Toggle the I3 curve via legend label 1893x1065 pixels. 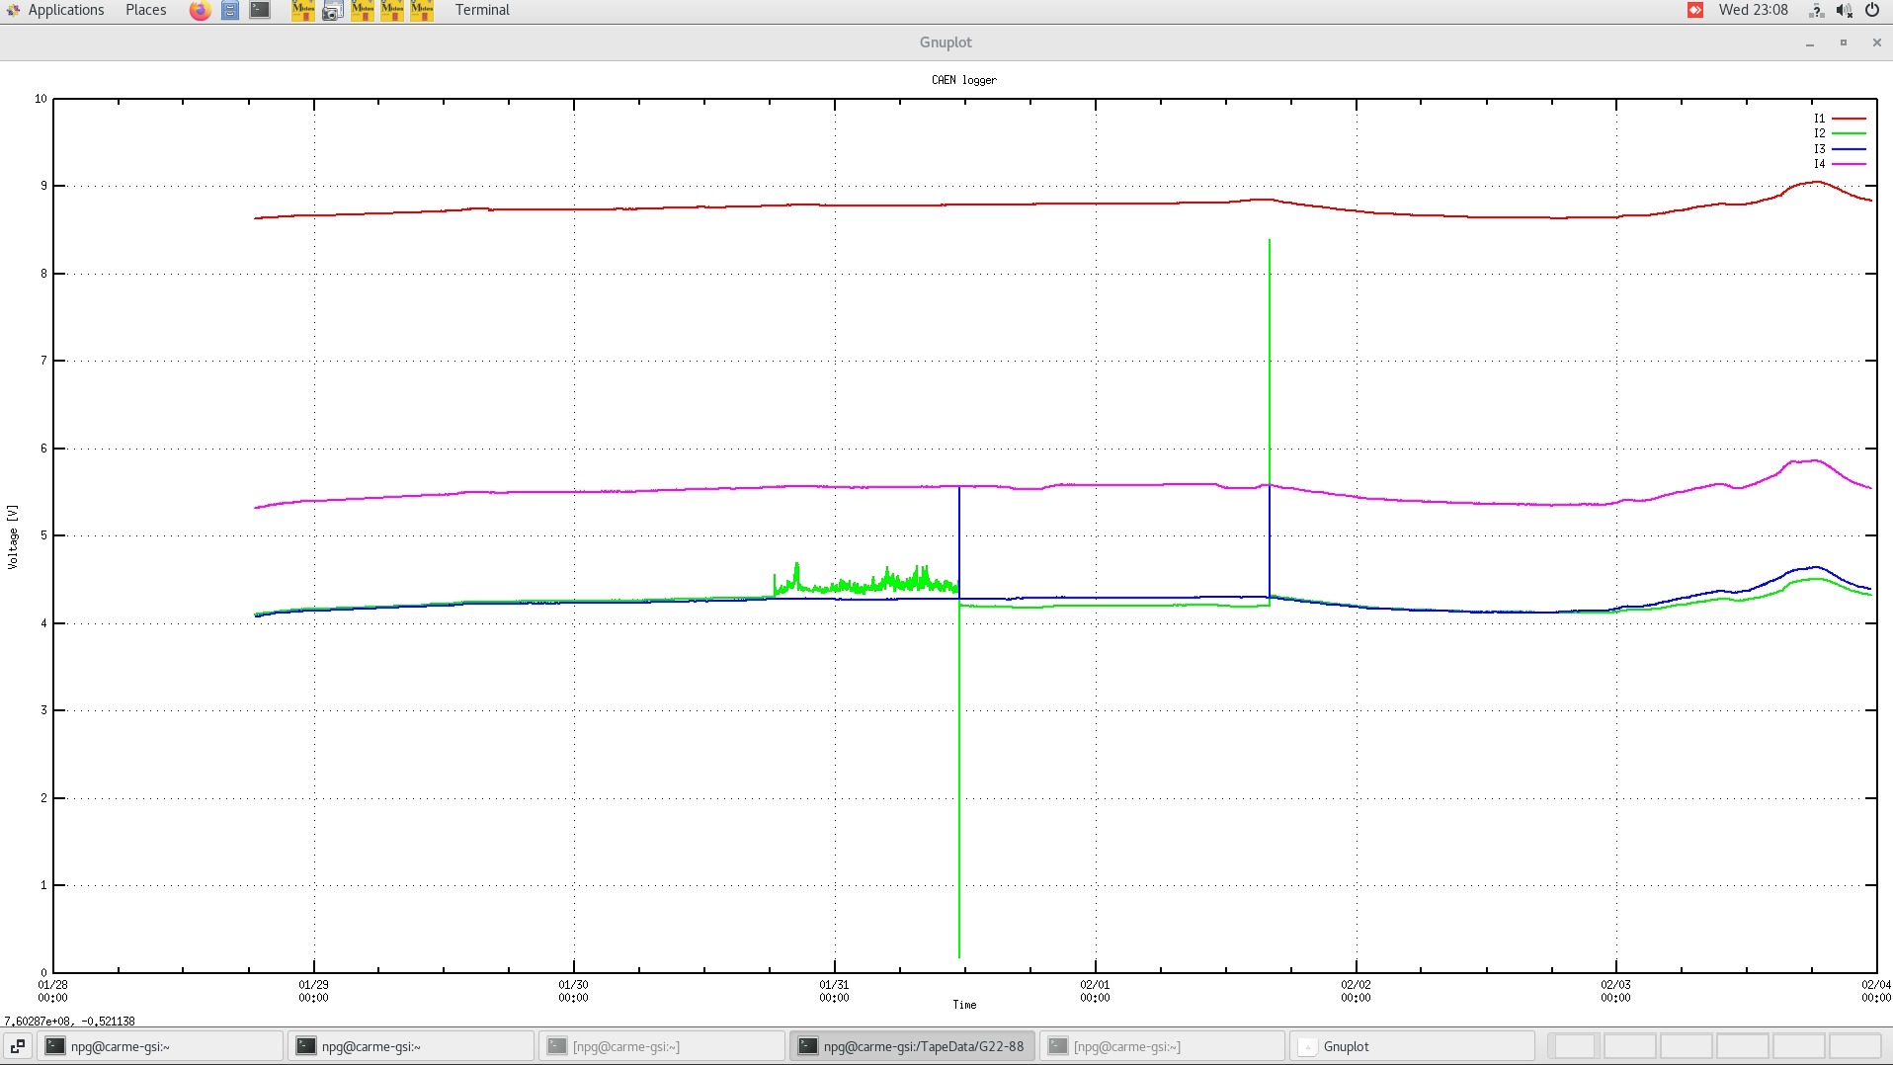coord(1819,149)
